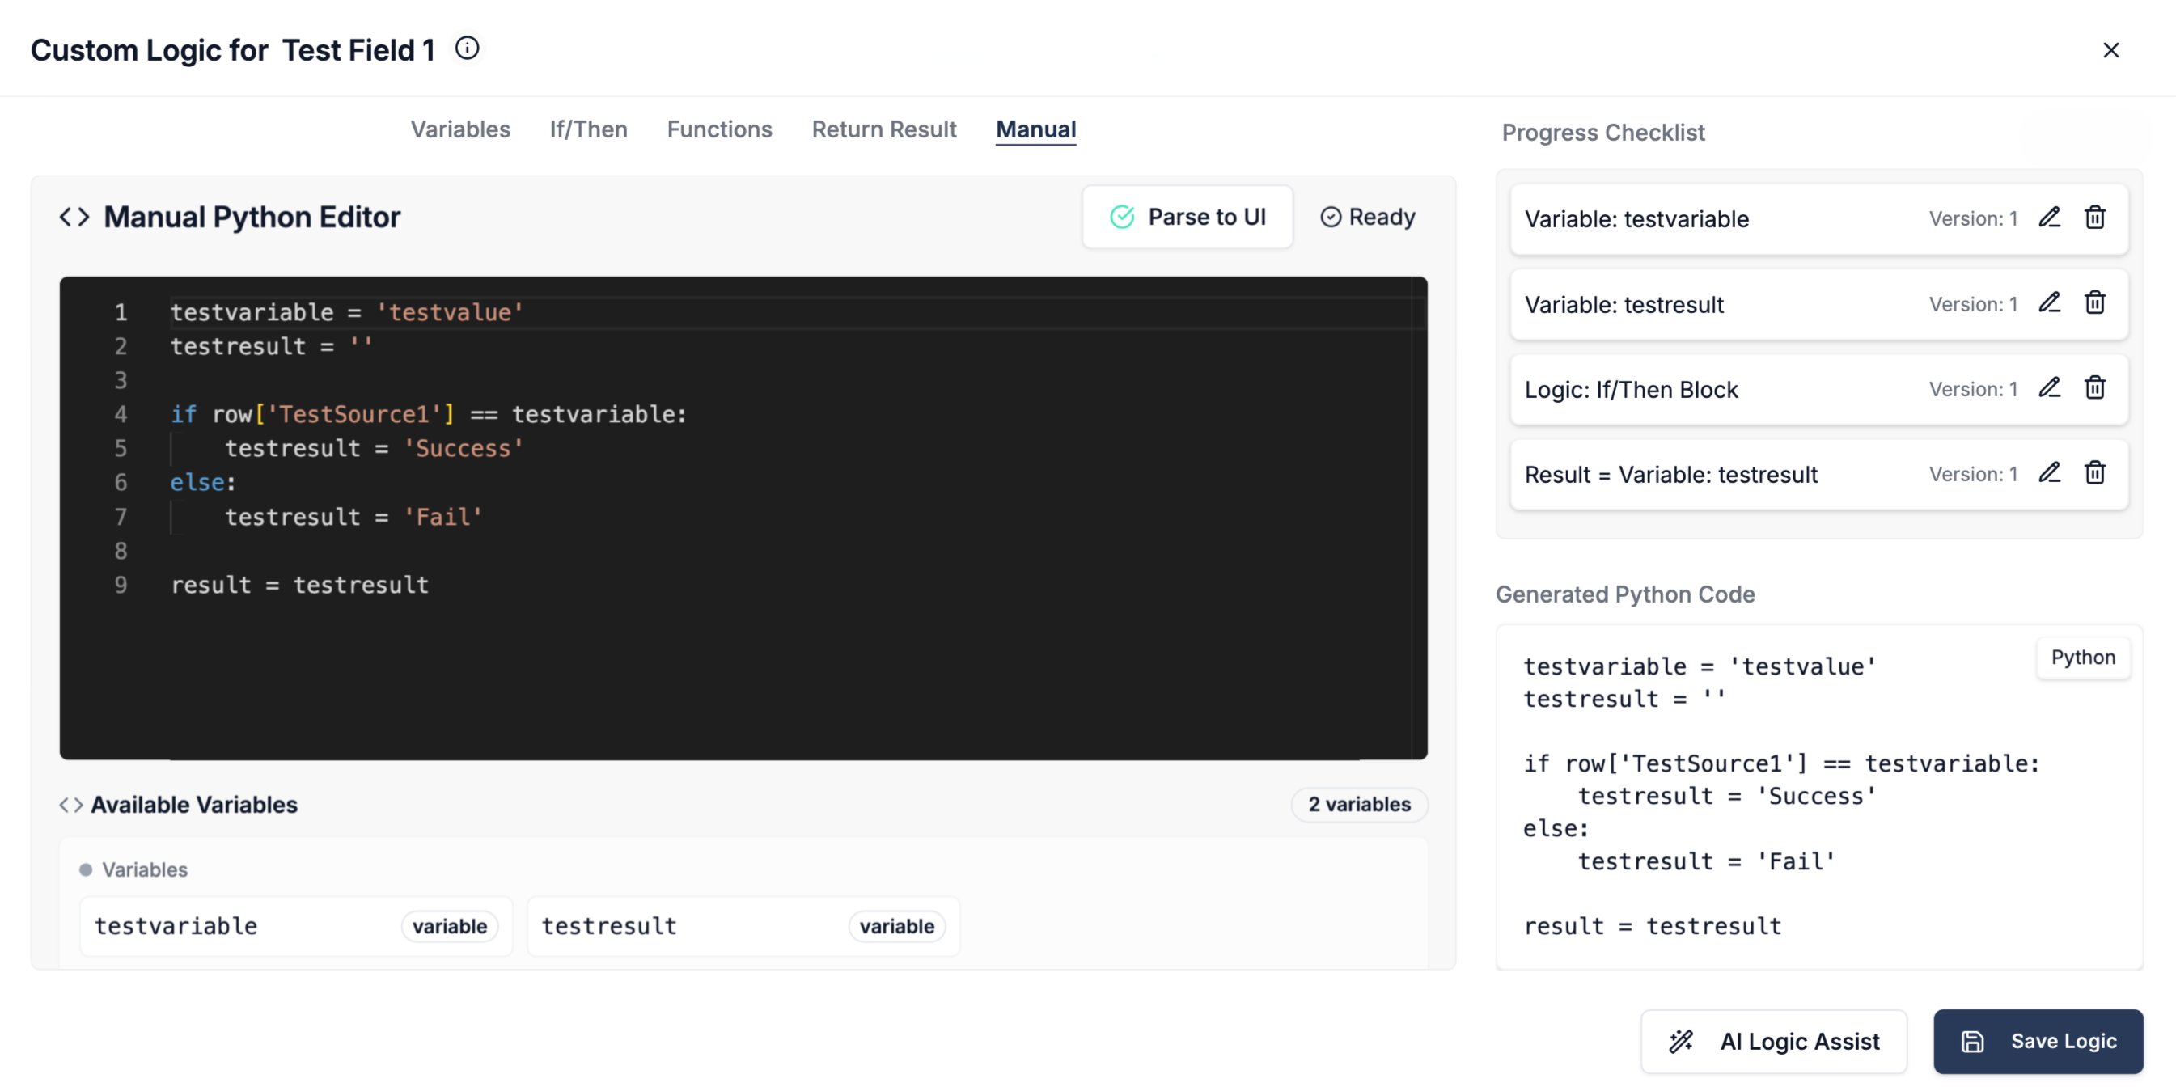Image resolution: width=2176 pixels, height=1087 pixels.
Task: Switch to the Variables tab
Action: [460, 129]
